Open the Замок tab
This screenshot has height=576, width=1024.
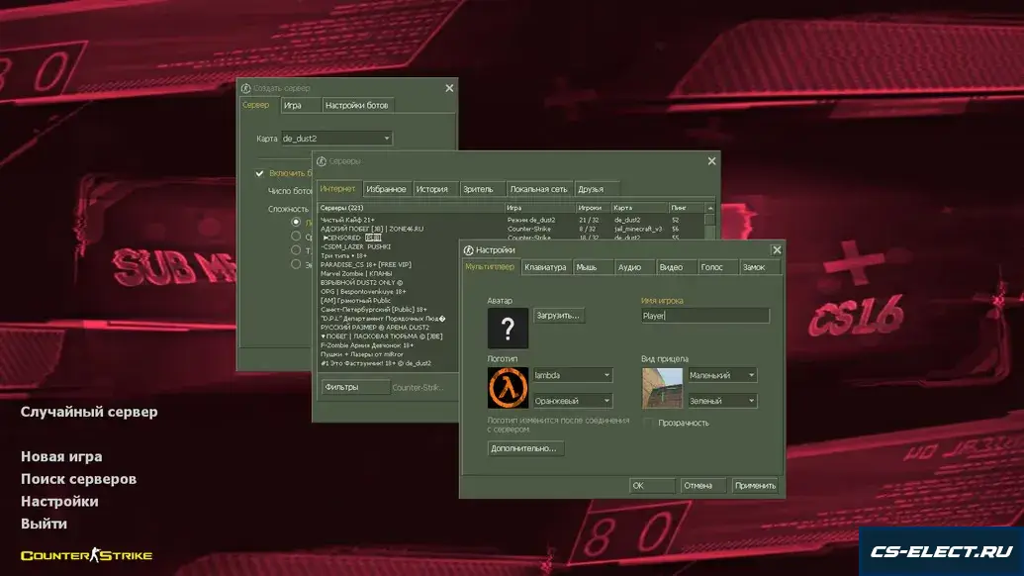pyautogui.click(x=760, y=267)
